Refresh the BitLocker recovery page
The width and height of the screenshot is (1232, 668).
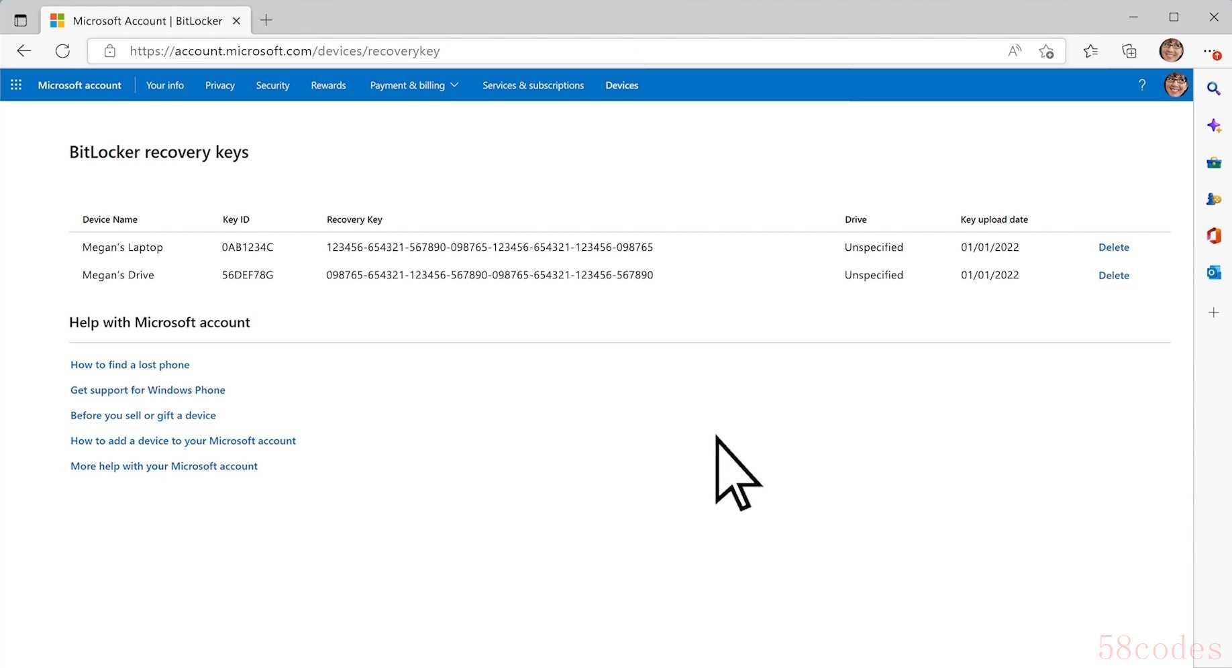[62, 51]
